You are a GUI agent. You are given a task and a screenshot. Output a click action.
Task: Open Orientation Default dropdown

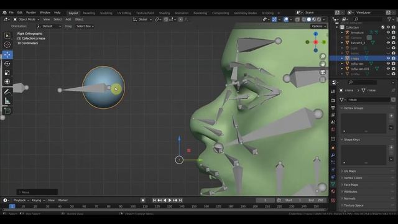49,26
